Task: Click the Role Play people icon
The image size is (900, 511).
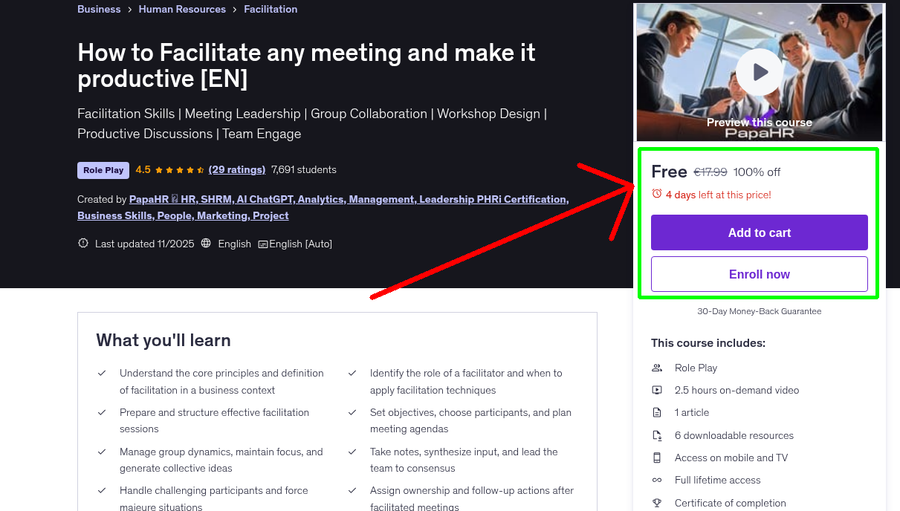Action: pyautogui.click(x=657, y=368)
